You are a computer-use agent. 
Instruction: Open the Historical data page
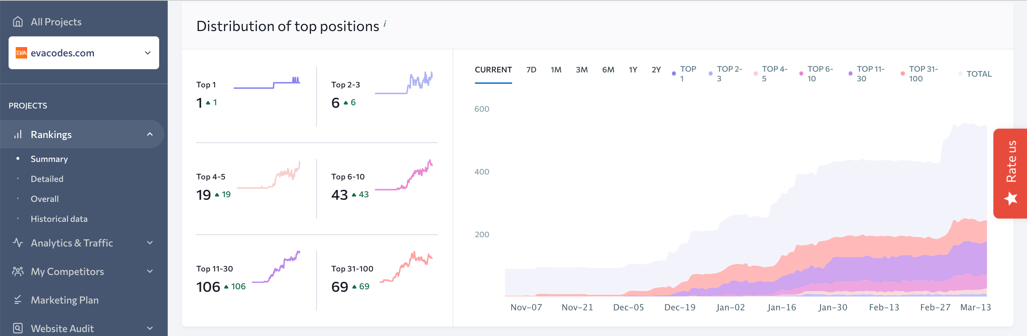click(x=59, y=218)
